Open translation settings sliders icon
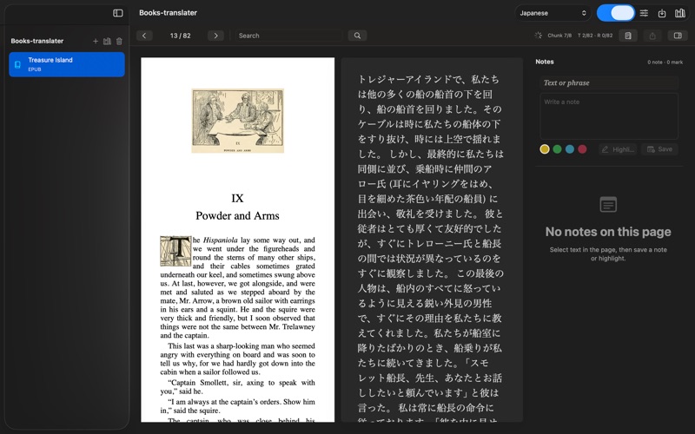Screen dimensions: 695x434 644,13
